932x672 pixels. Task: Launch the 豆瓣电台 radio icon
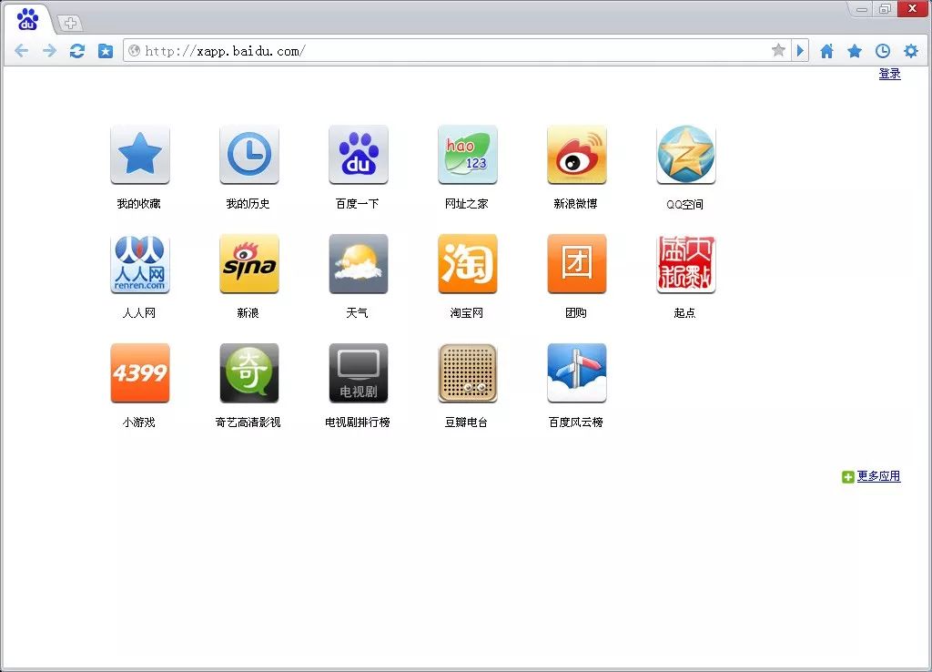coord(467,373)
